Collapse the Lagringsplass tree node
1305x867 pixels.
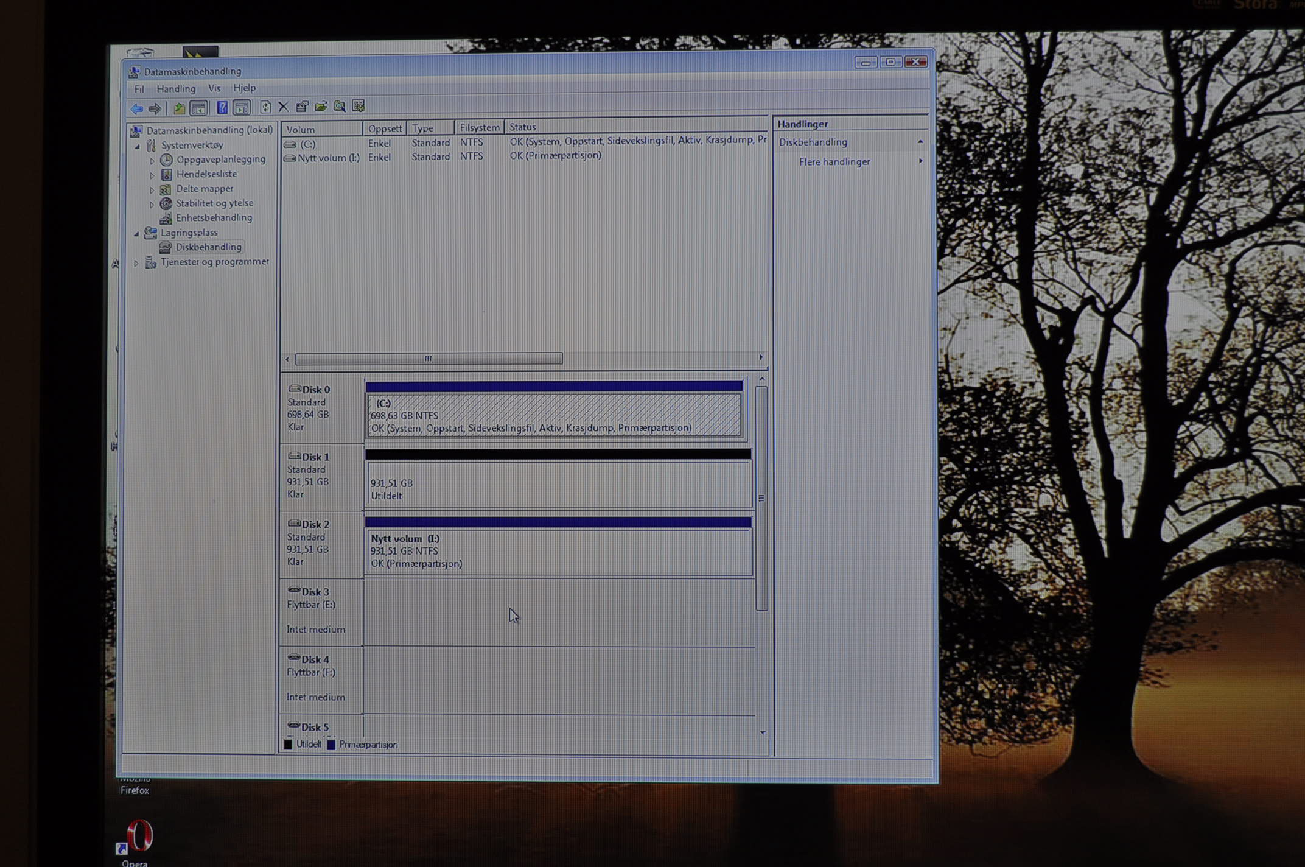point(136,234)
